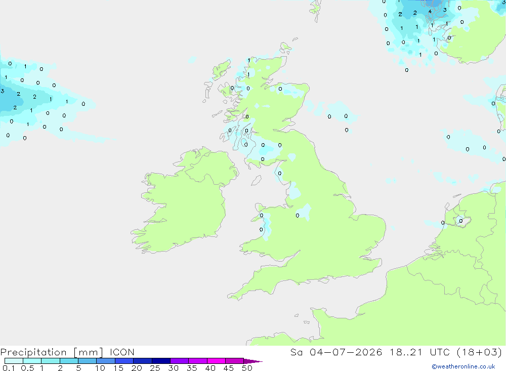Click the 35–40 mm purple legend swatch
506x371 pixels.
pyautogui.click(x=197, y=361)
